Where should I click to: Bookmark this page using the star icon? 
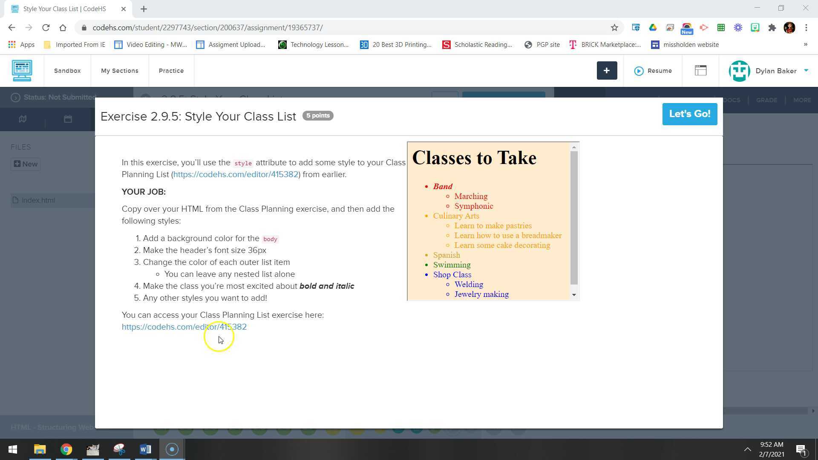(x=614, y=28)
